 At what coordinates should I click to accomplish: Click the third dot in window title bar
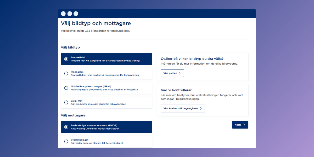(76, 14)
